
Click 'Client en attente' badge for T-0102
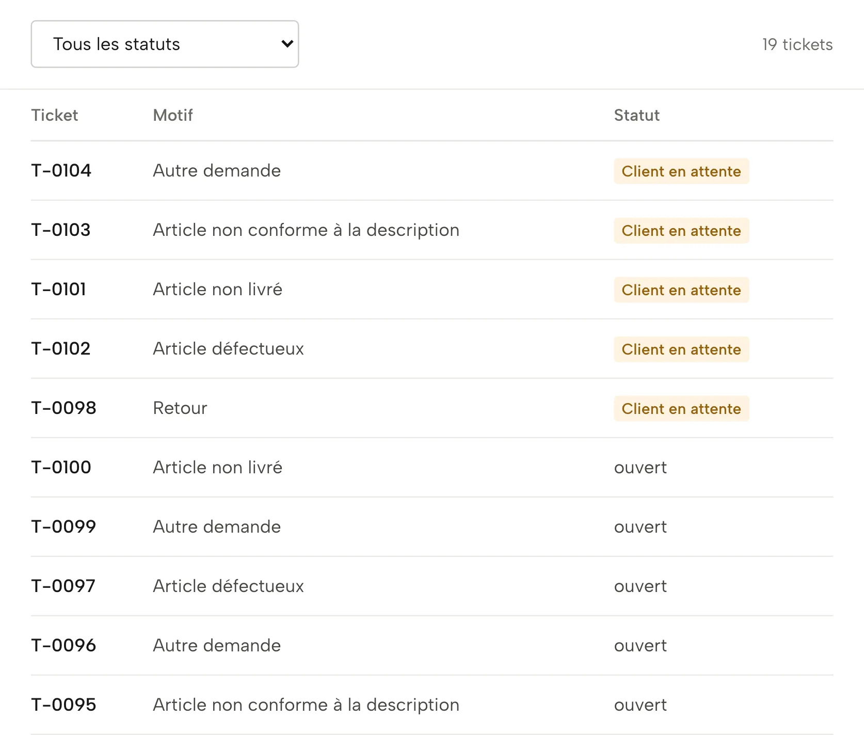point(681,349)
